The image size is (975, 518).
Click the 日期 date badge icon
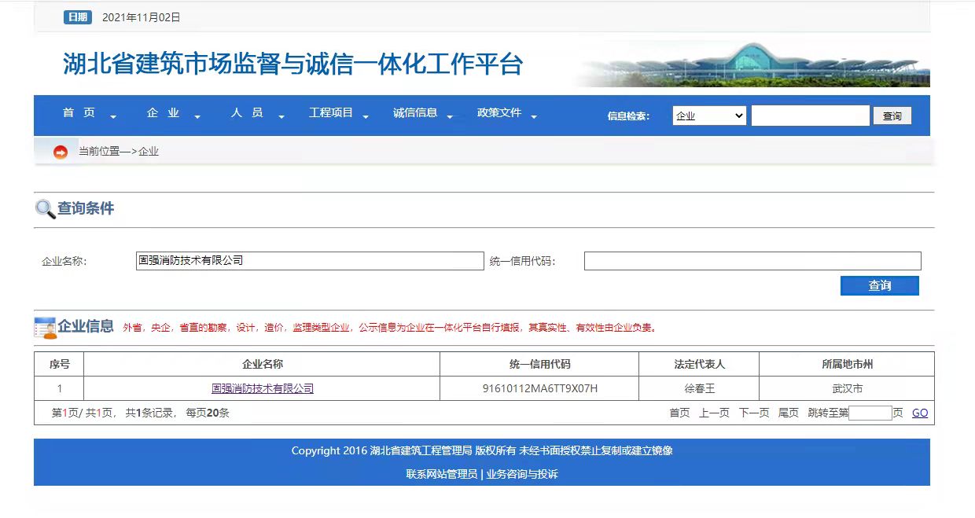tap(78, 16)
